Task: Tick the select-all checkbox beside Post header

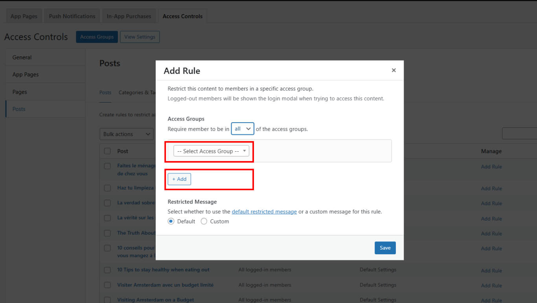Action: click(x=107, y=151)
